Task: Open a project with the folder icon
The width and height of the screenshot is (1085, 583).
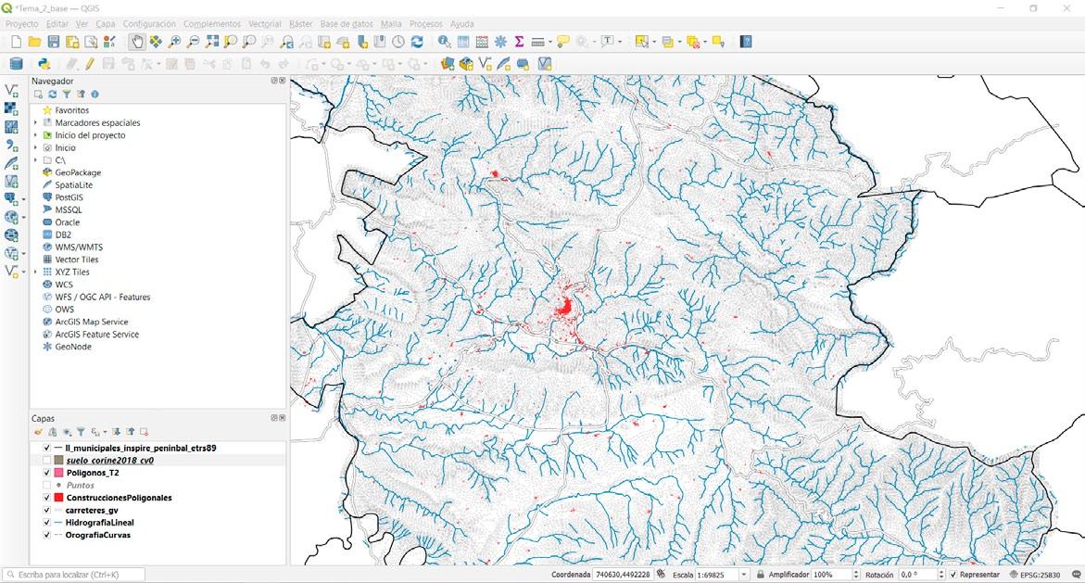Action: pyautogui.click(x=34, y=42)
